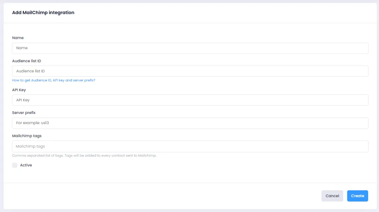
Task: Click the 'API Key' field label
Action: [x=19, y=90]
